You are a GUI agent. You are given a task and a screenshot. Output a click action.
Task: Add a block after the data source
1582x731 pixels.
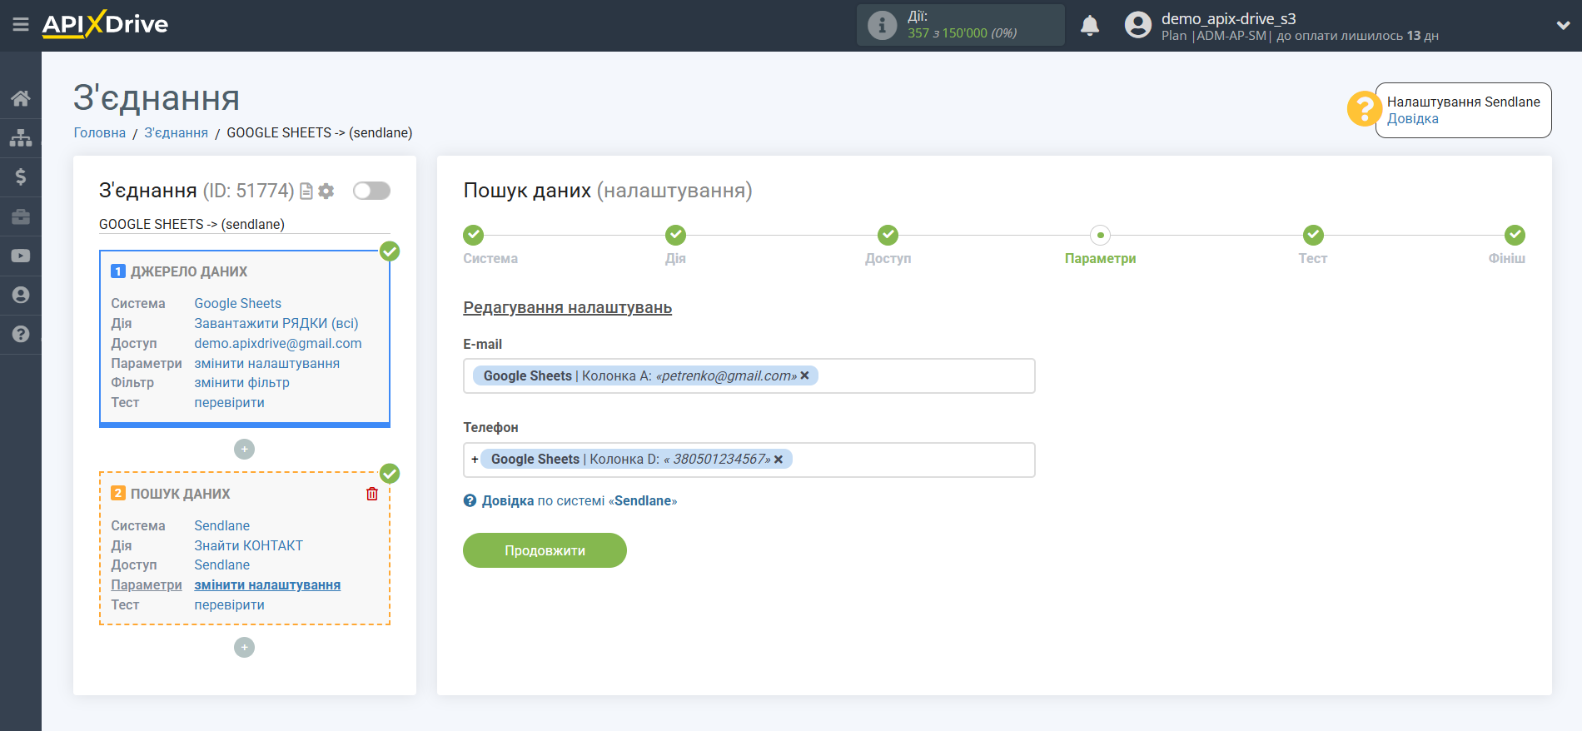click(x=244, y=450)
